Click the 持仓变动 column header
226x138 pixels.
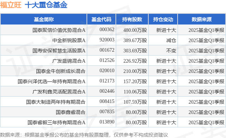coord(163,19)
